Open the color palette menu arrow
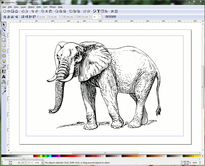Image resolution: width=205 pixels, height=166 pixels. [202, 156]
